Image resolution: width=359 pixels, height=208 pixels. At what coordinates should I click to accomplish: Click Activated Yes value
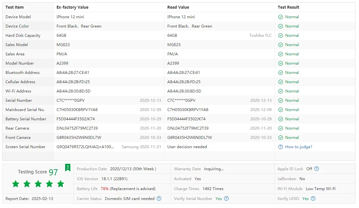tap(197, 179)
